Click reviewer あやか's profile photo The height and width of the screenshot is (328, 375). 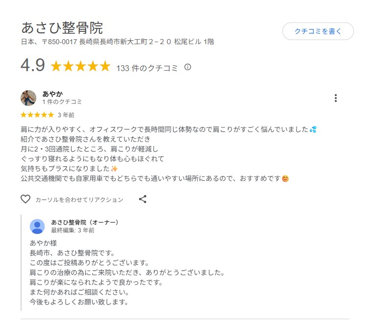click(x=28, y=98)
